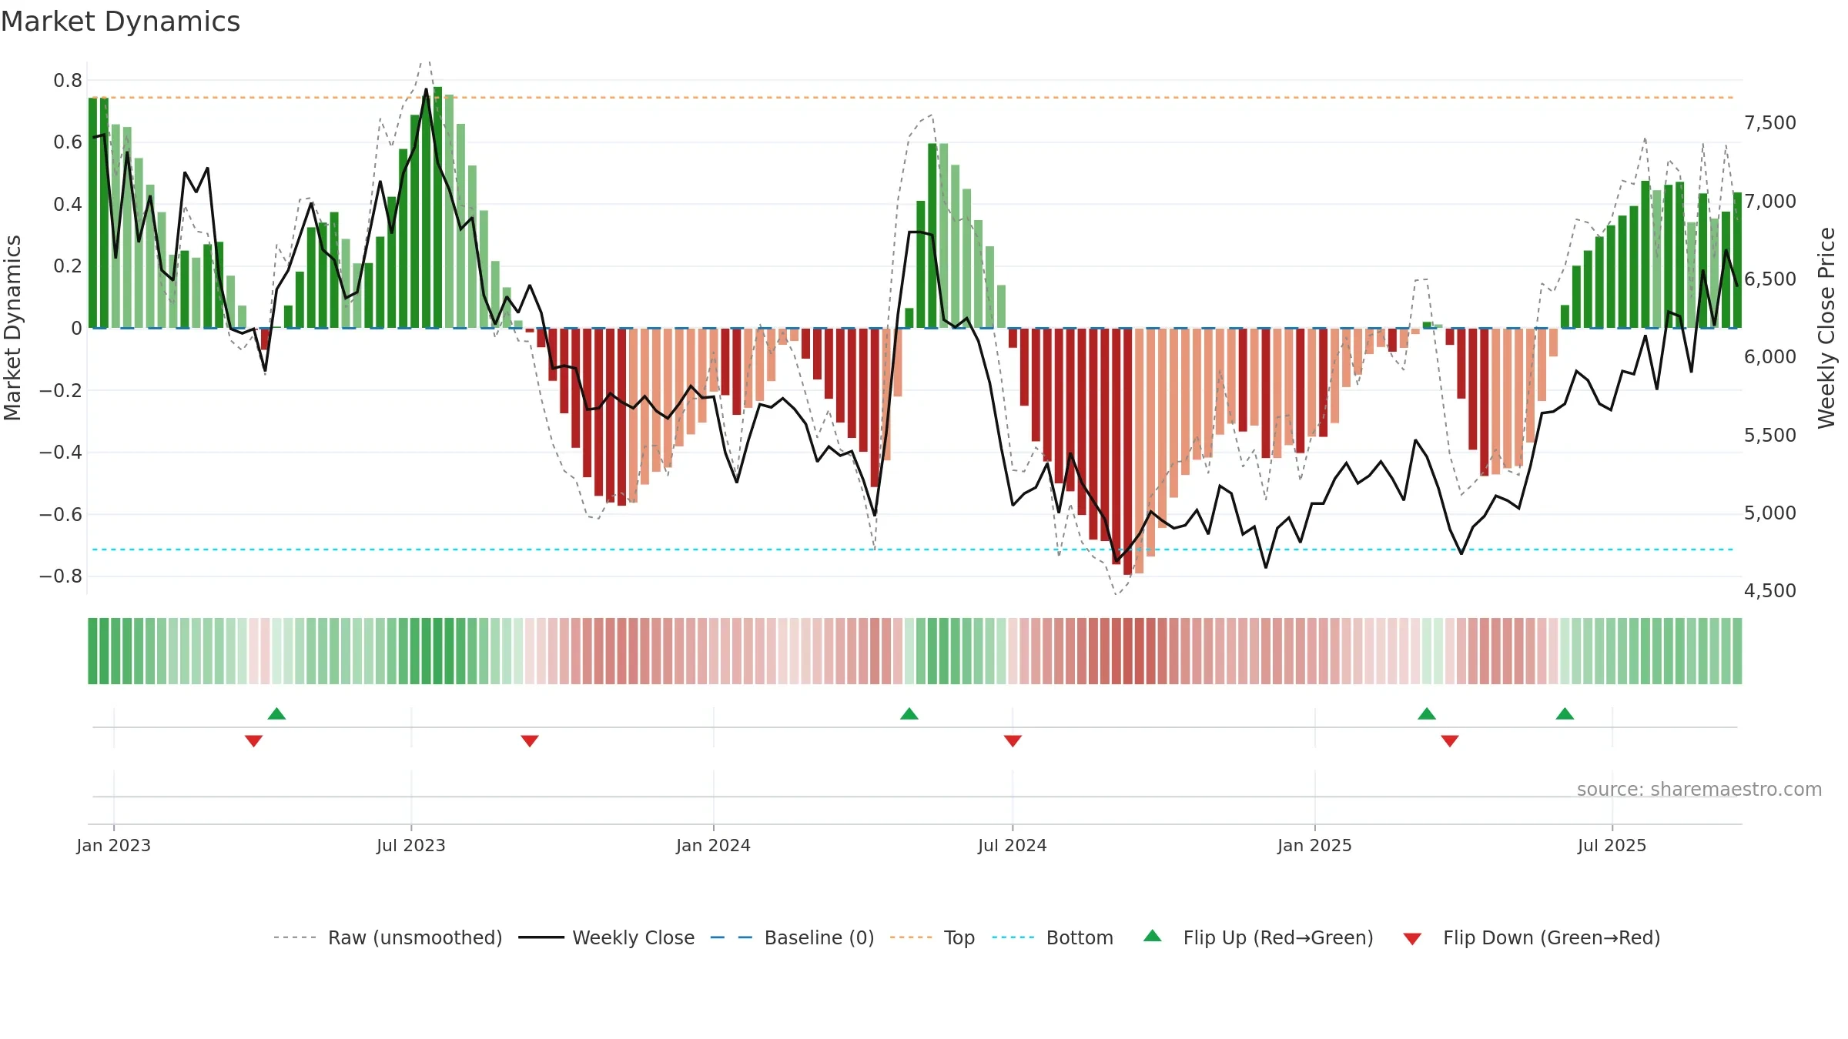Click the Market Dynamics y-axis title
The image size is (1848, 1039).
pos(12,328)
